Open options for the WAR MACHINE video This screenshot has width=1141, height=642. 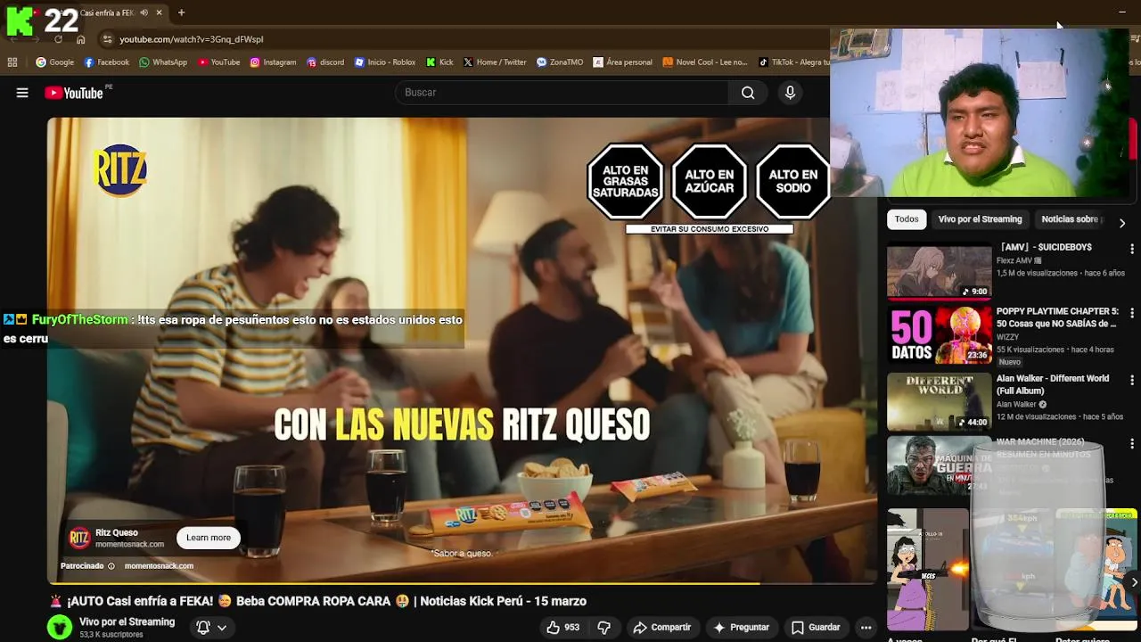[1132, 443]
